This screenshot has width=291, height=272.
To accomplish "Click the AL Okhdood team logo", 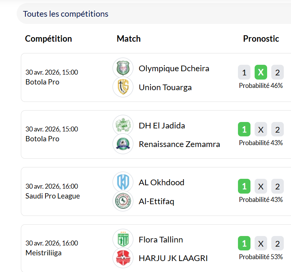I will (x=123, y=182).
